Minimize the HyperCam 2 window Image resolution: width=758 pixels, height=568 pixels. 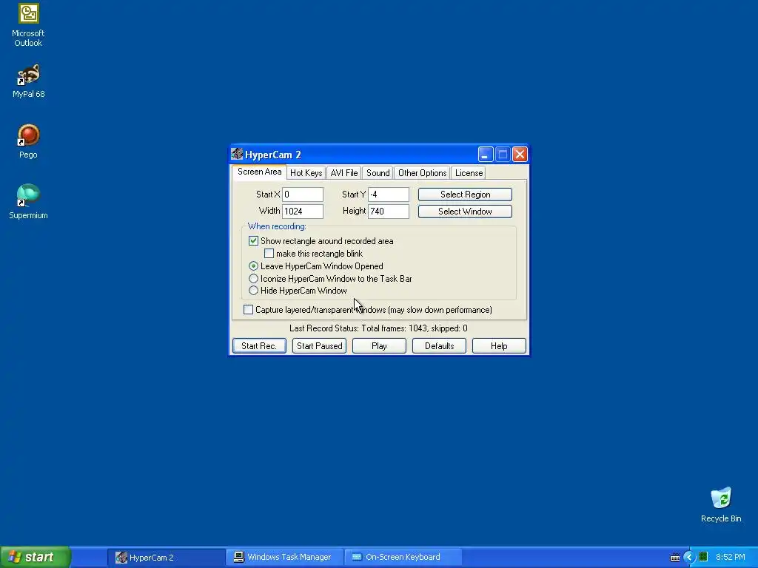click(486, 154)
